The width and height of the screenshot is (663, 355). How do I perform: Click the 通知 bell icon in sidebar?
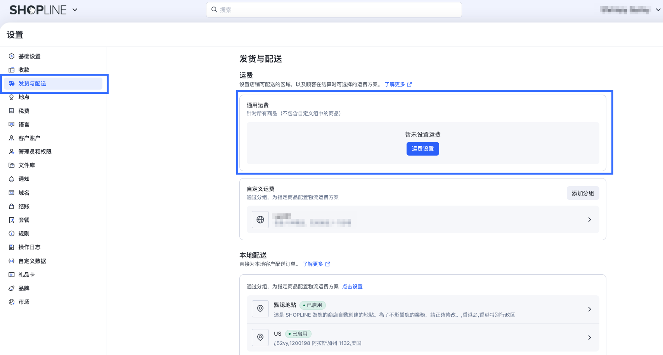pyautogui.click(x=12, y=179)
